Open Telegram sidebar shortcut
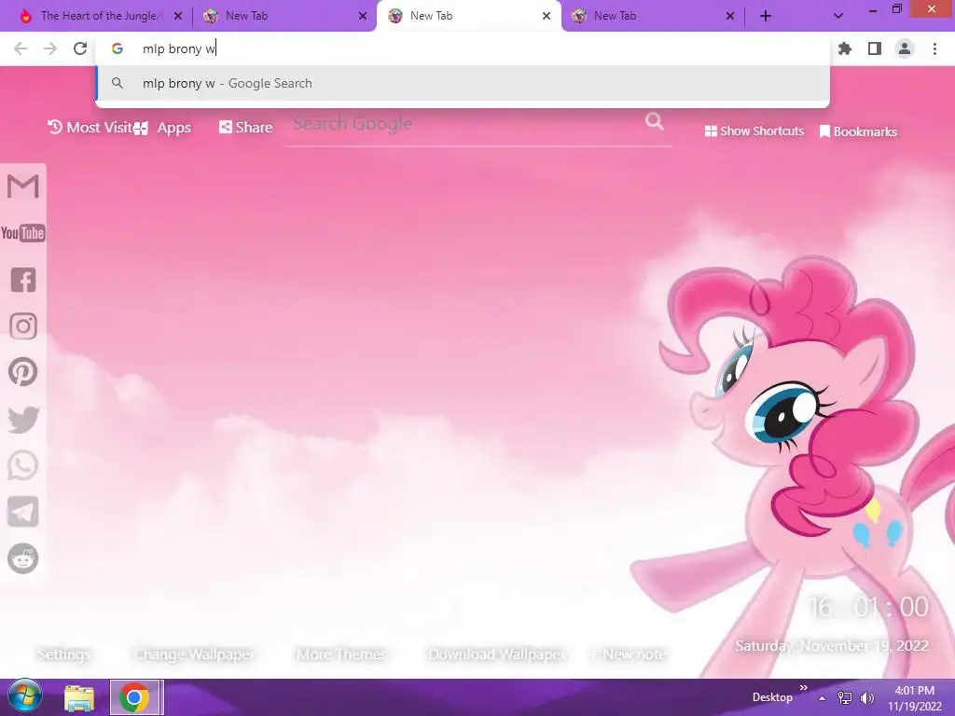The width and height of the screenshot is (955, 716). 23,512
